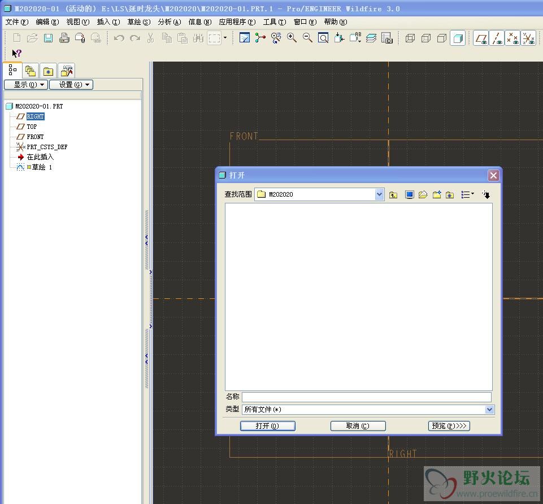Image resolution: width=543 pixels, height=504 pixels.
Task: Switch to the Connections navigator tab
Action: point(66,71)
